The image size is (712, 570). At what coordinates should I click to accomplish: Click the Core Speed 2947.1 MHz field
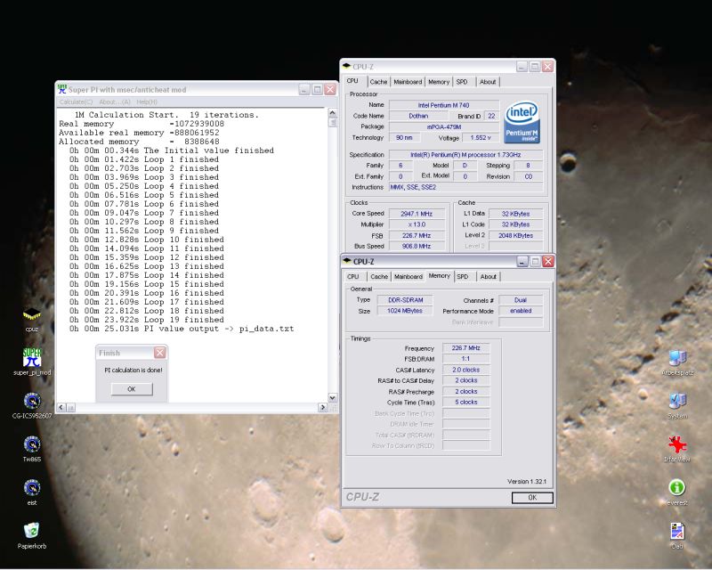tap(416, 214)
